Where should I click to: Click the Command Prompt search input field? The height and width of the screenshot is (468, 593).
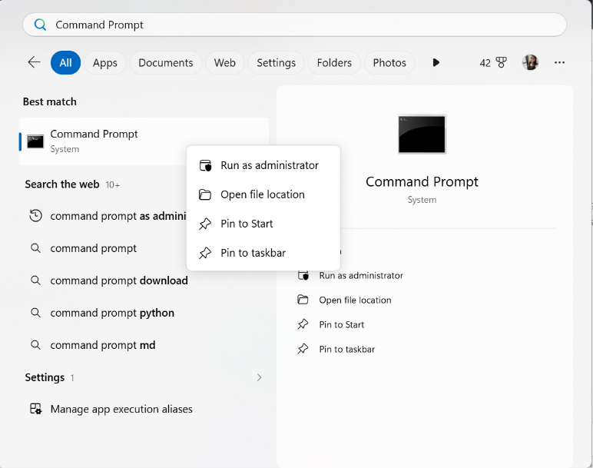click(x=295, y=25)
